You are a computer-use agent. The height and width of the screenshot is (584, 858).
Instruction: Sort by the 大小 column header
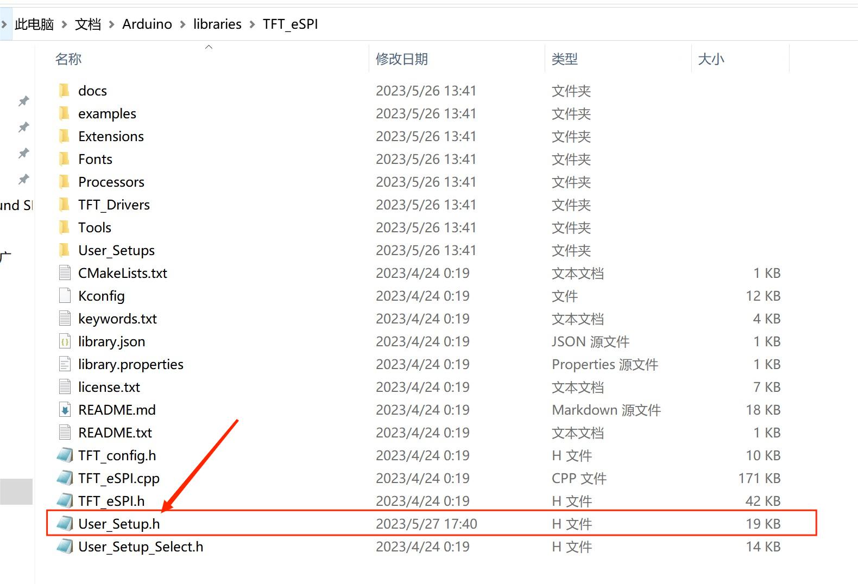point(711,59)
